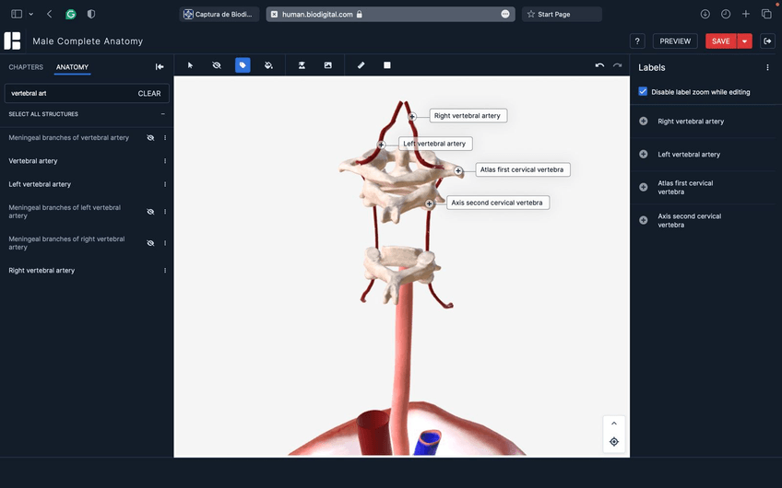Clear the anatomy search text
The width and height of the screenshot is (782, 488).
click(149, 94)
